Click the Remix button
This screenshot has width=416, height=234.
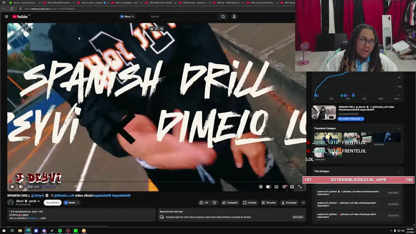pyautogui.click(x=70, y=202)
